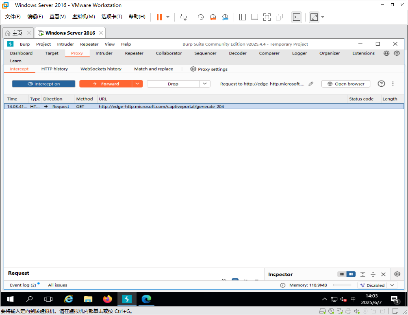Sort the table by Status code column
The width and height of the screenshot is (408, 315).
point(361,99)
